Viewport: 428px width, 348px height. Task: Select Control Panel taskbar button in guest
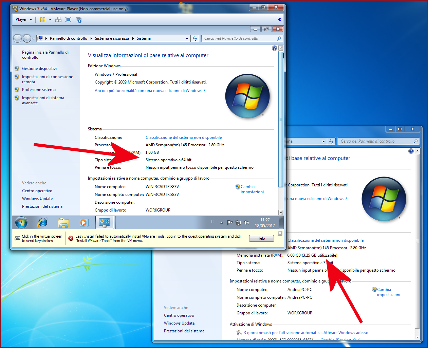[x=105, y=223]
